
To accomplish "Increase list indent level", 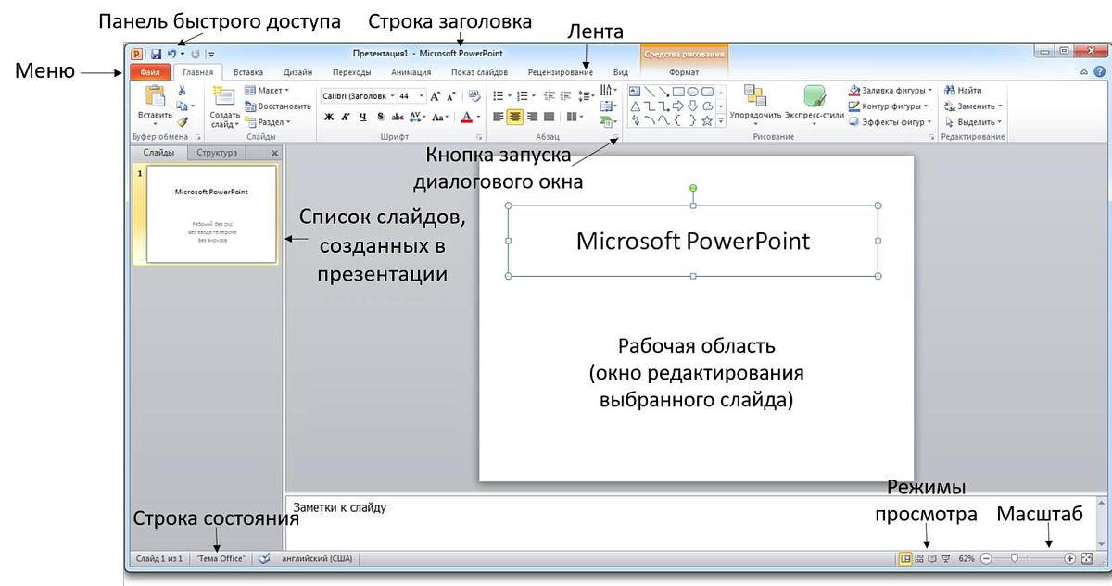I will [565, 95].
